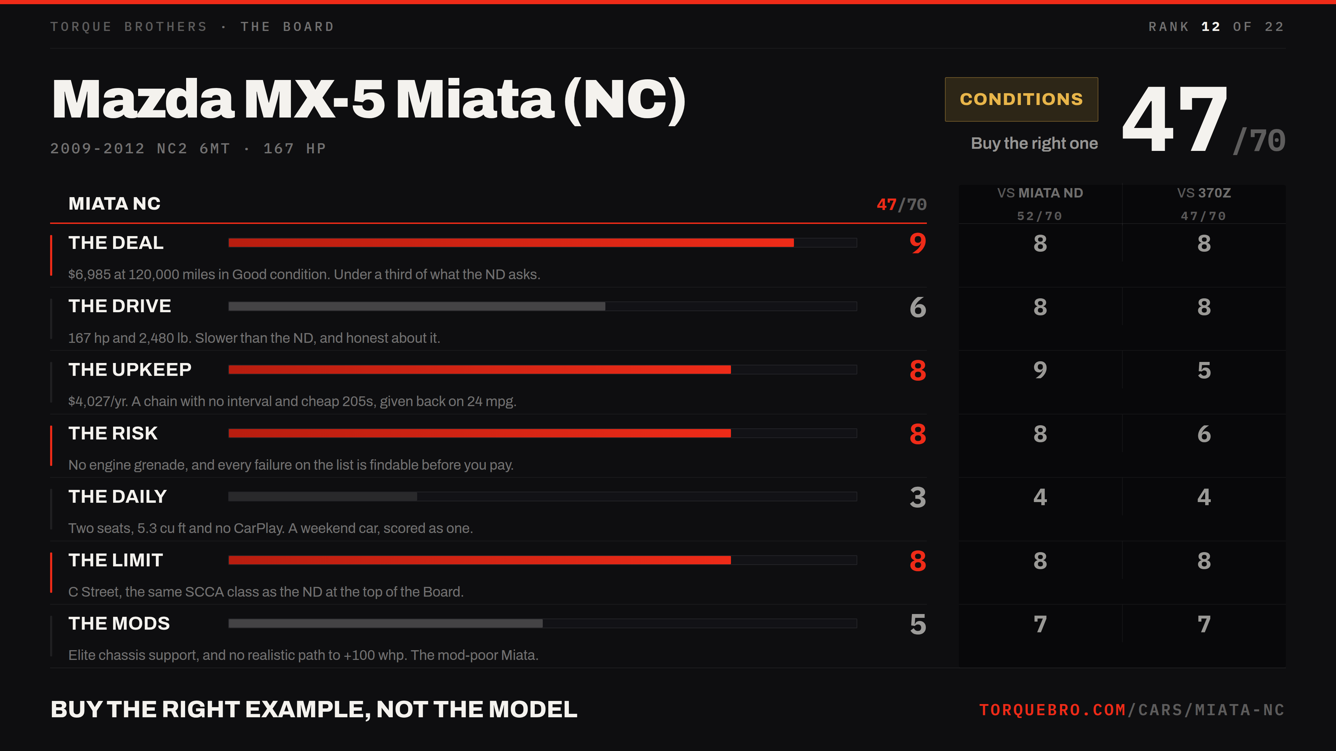Click the Miata ND upkeep score of 9
This screenshot has width=1336, height=751.
coord(1040,370)
